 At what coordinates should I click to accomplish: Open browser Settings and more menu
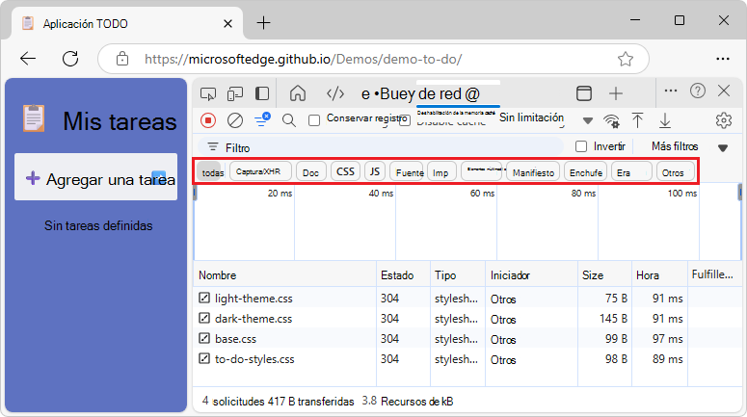[723, 59]
